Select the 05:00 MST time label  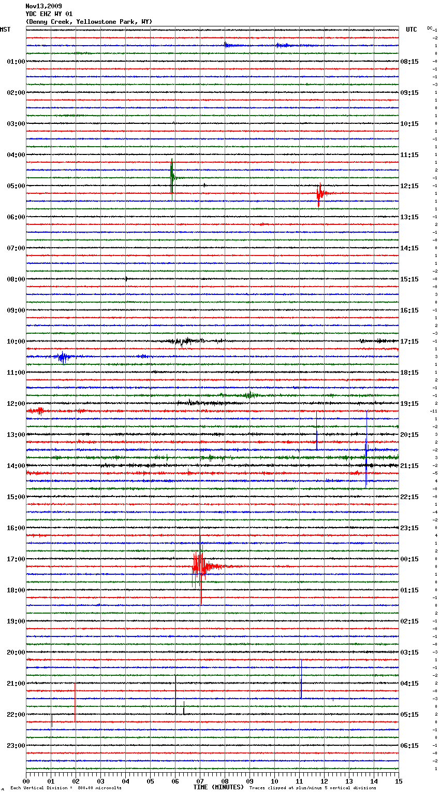pos(16,186)
